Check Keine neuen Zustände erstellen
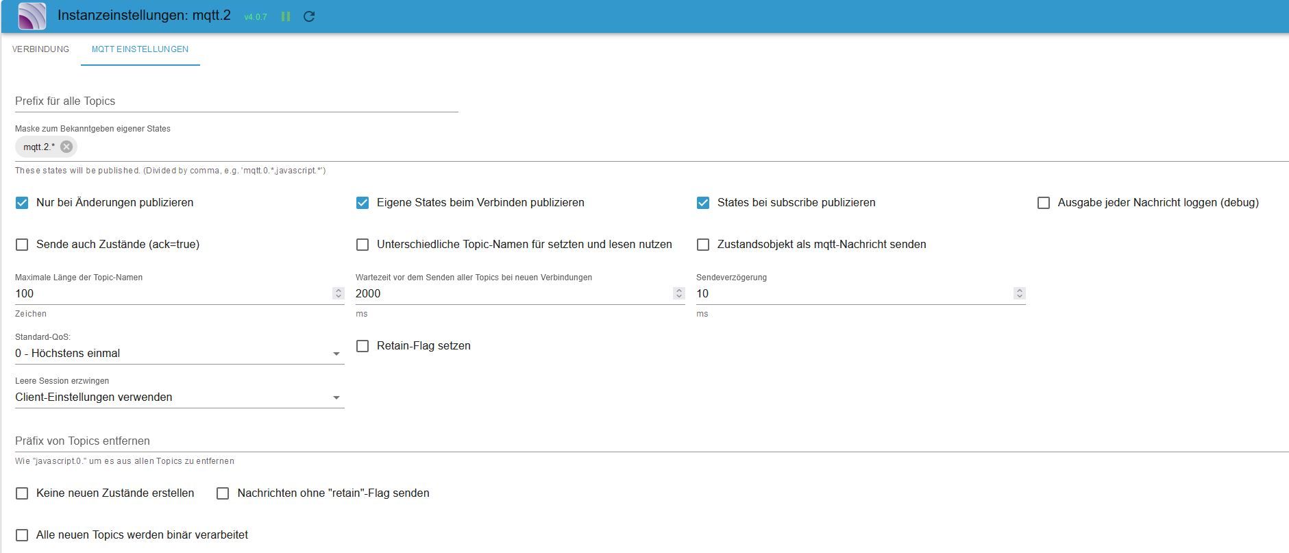The image size is (1289, 553). pos(22,493)
